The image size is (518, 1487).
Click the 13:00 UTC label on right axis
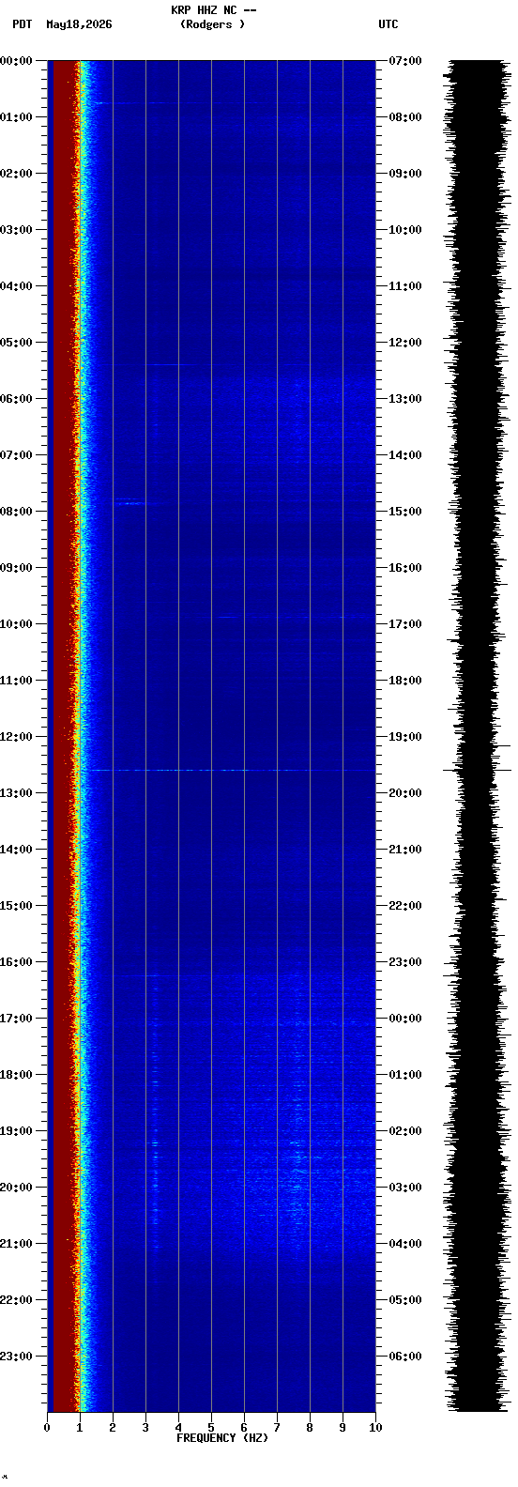point(404,399)
